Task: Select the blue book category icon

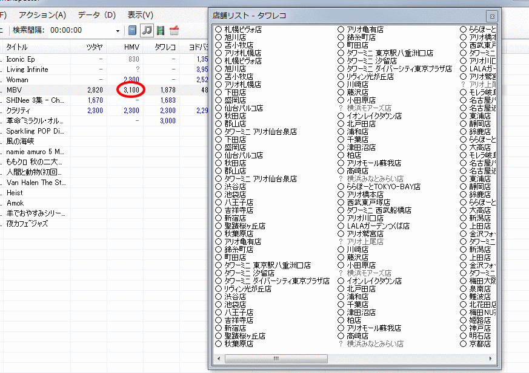Action: [x=133, y=30]
